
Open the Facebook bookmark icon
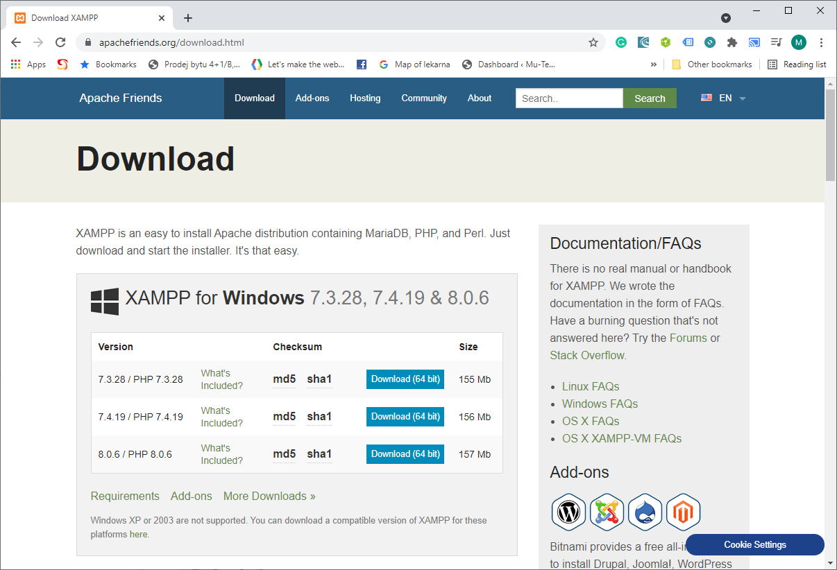[362, 64]
